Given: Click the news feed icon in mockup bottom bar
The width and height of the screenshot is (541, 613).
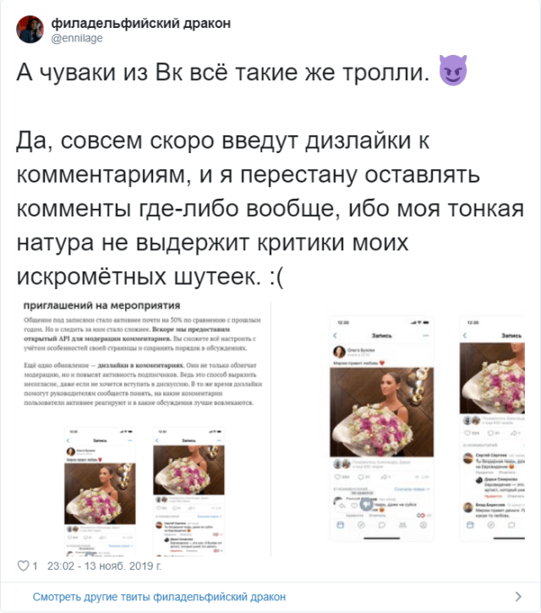Looking at the screenshot, I should [x=341, y=525].
